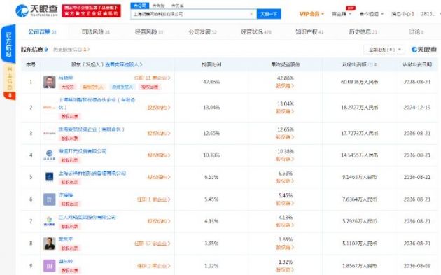This screenshot has width=441, height=275.
Task: Open the round blue logo in row 4
Action: [x=49, y=155]
